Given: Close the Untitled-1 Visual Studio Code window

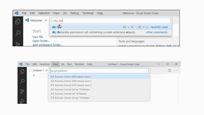Looking at the screenshot, I should [176, 64].
